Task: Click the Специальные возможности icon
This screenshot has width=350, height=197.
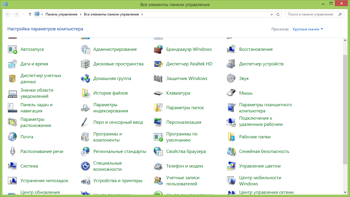Action: pos(85,166)
